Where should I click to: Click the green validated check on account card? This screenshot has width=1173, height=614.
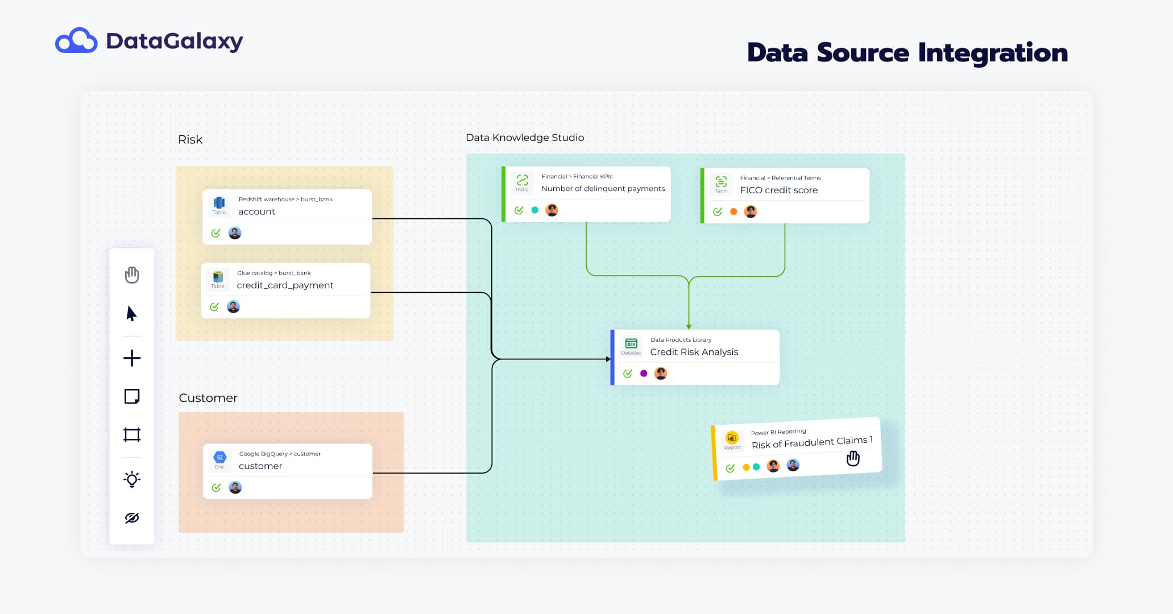pyautogui.click(x=215, y=233)
